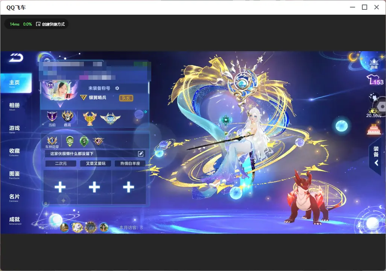Click the 队长 captain badge
The width and height of the screenshot is (386, 271).
126,98
